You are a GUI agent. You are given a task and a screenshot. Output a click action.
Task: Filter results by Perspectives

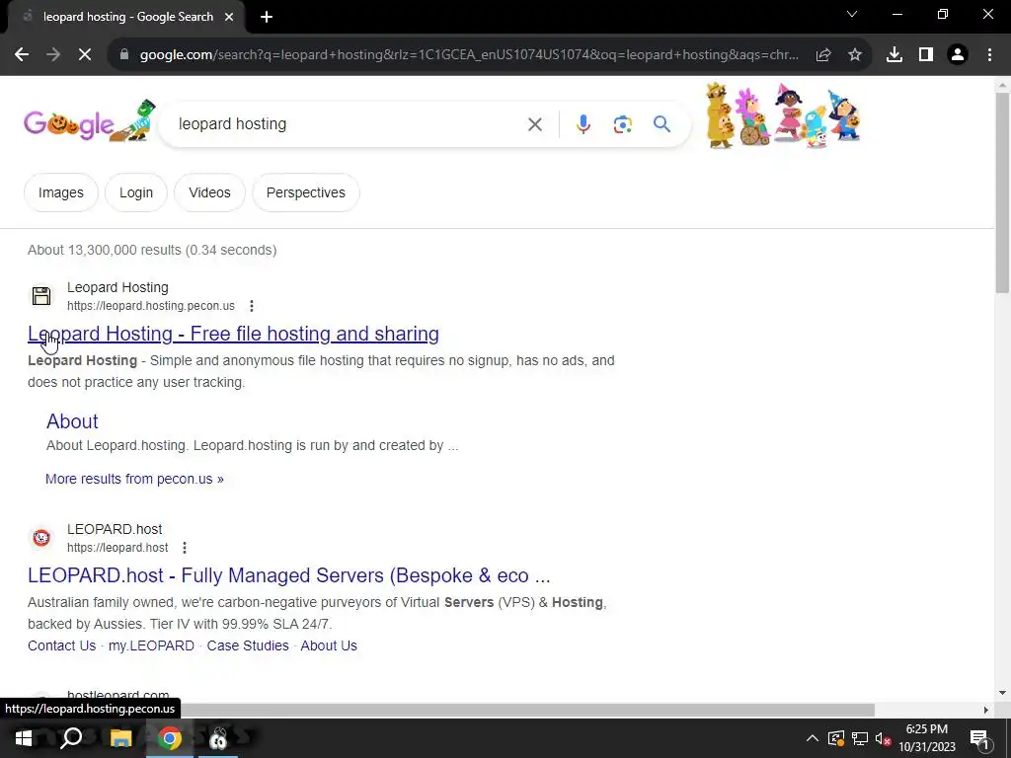[306, 192]
